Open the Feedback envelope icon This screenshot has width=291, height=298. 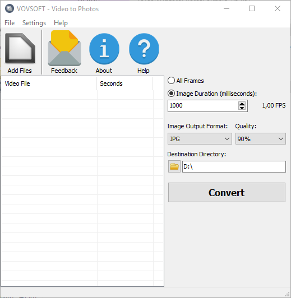(64, 48)
